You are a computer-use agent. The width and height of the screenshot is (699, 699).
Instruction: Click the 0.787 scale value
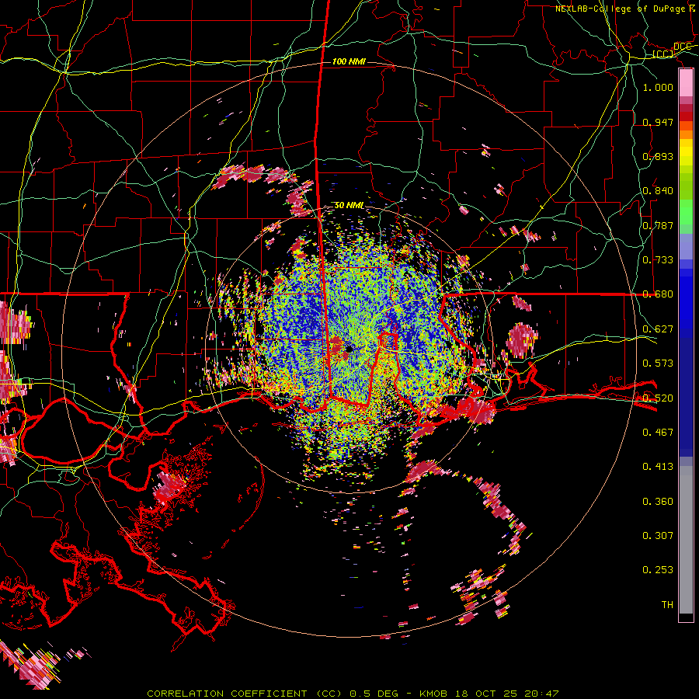(658, 225)
